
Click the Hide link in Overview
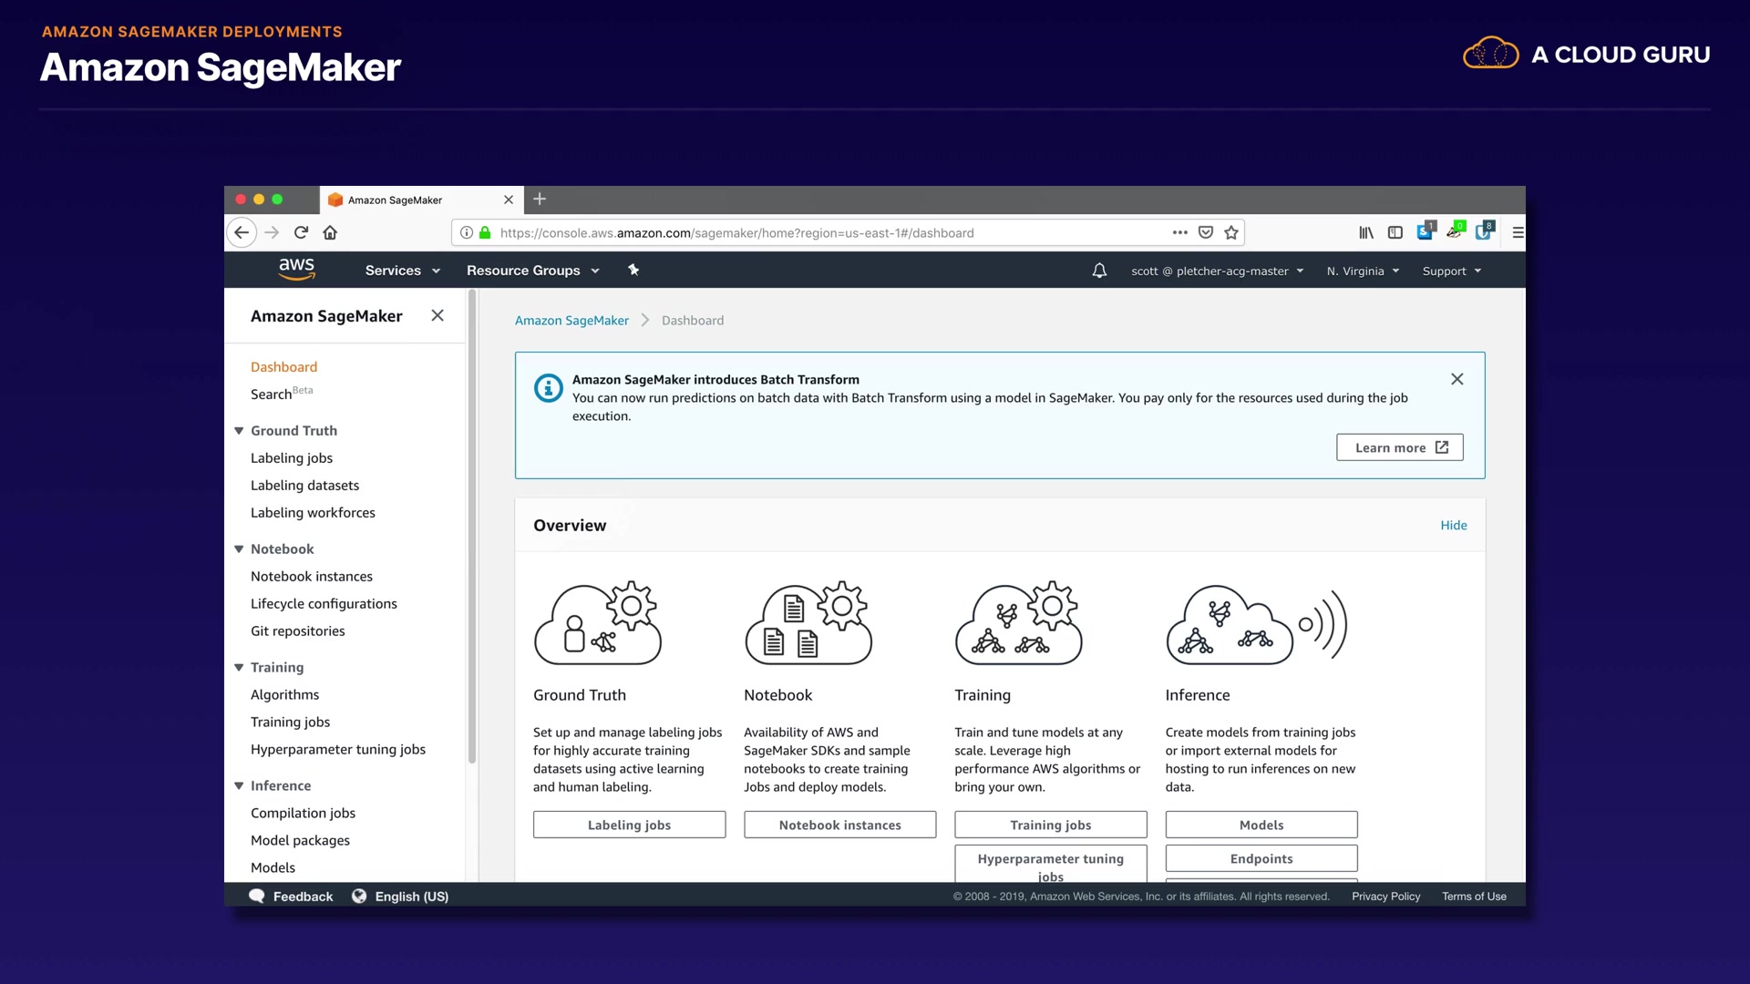point(1453,525)
